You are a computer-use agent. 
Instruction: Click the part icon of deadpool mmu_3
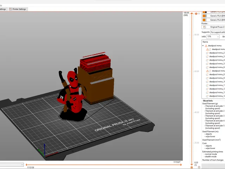pos(207,56)
